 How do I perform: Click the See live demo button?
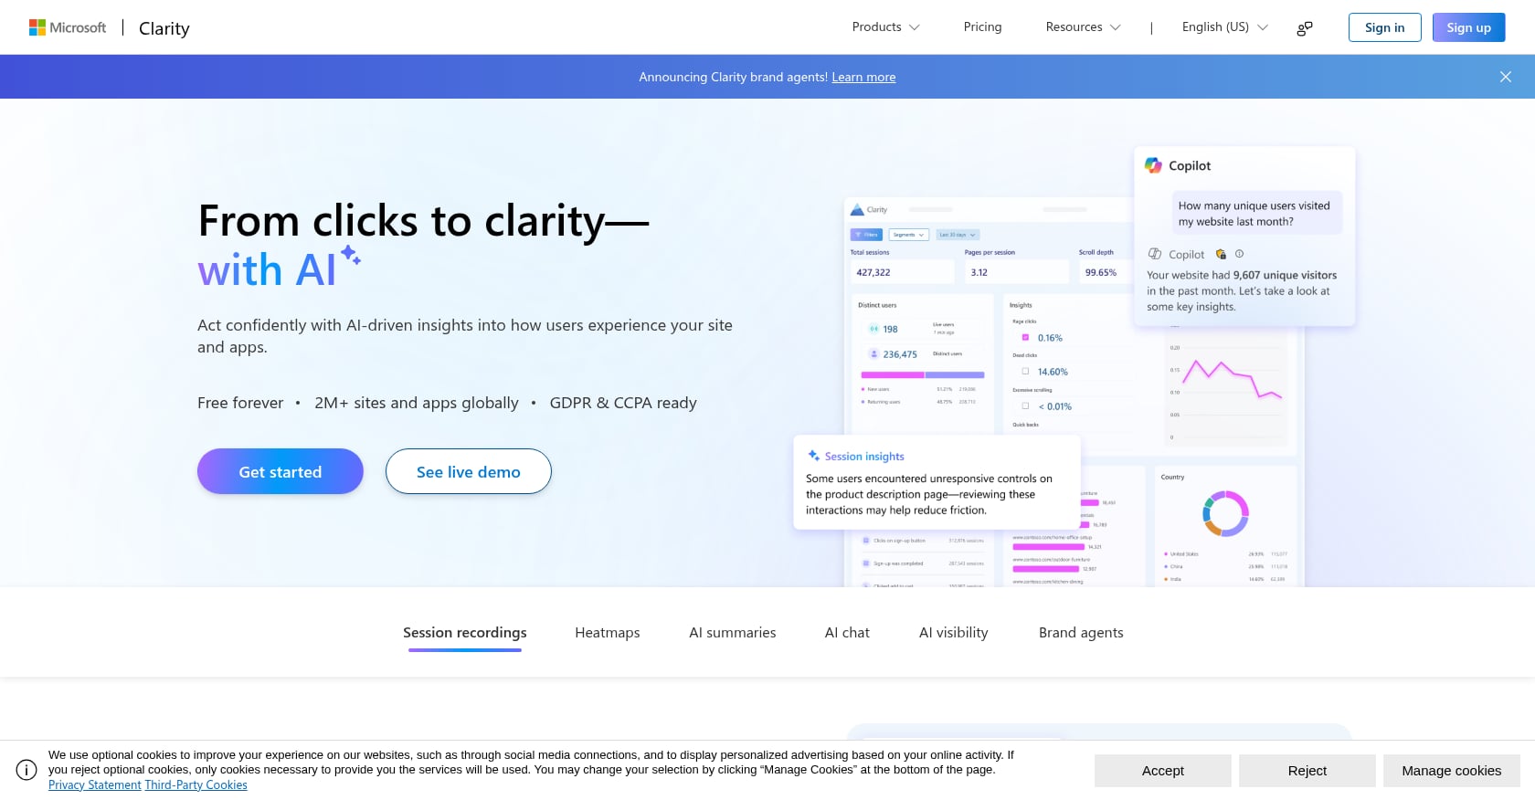click(x=469, y=471)
